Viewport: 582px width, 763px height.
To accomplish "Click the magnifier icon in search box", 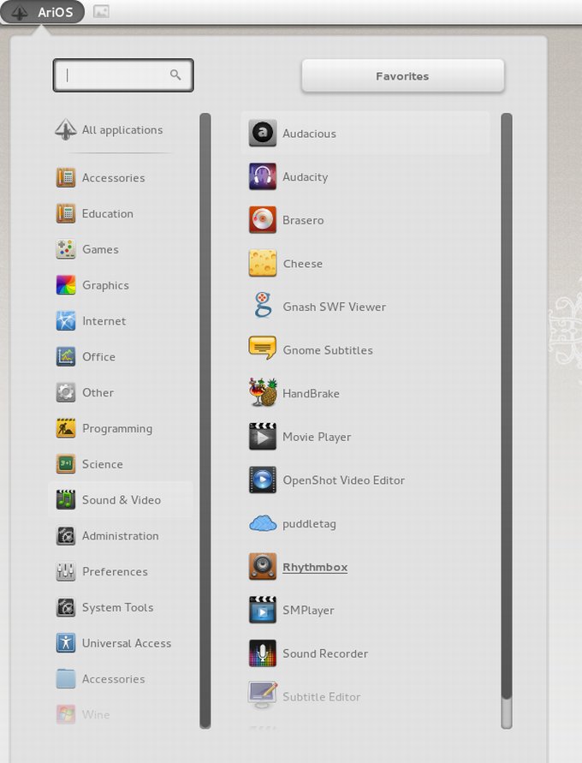I will point(175,75).
